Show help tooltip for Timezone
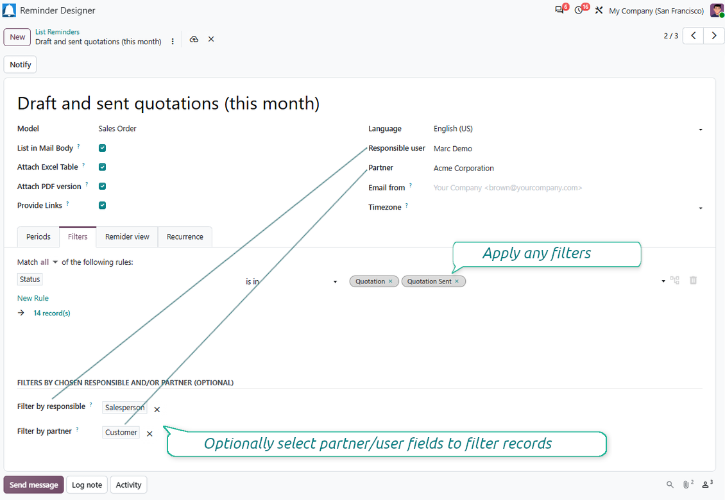725x500 pixels. pos(407,205)
